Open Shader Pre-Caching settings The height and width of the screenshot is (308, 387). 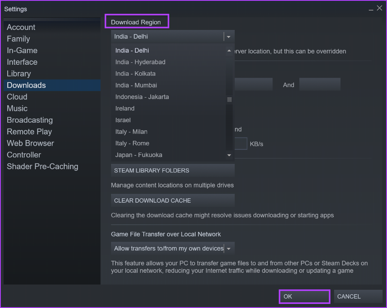click(42, 166)
